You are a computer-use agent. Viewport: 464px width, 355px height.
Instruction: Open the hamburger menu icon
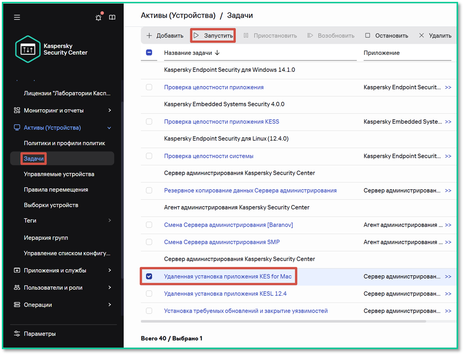coord(17,18)
